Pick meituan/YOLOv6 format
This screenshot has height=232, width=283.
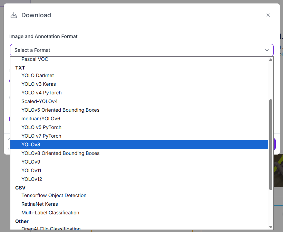[41, 119]
